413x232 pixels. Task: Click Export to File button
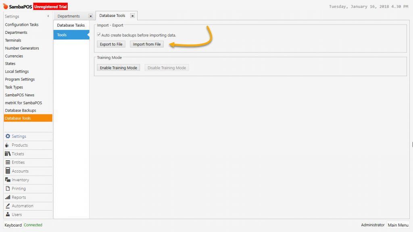(x=111, y=44)
